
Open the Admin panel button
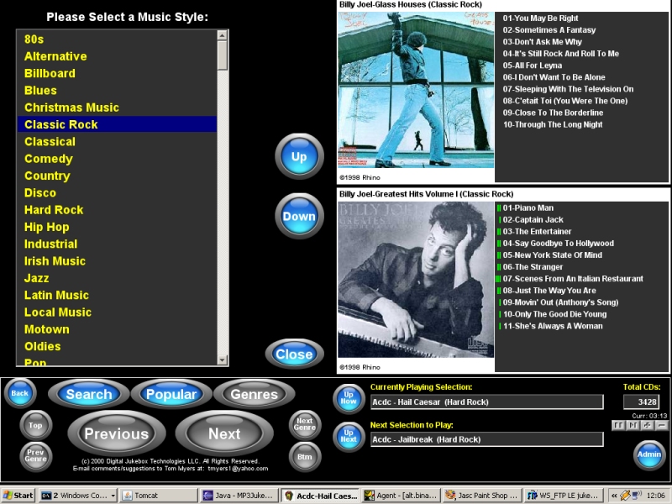click(649, 454)
